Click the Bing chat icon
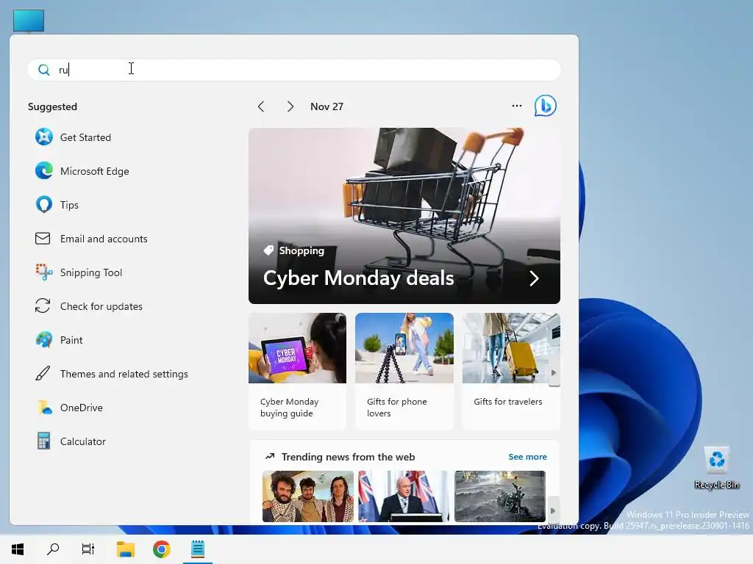Viewport: 753px width, 564px height. pyautogui.click(x=545, y=106)
